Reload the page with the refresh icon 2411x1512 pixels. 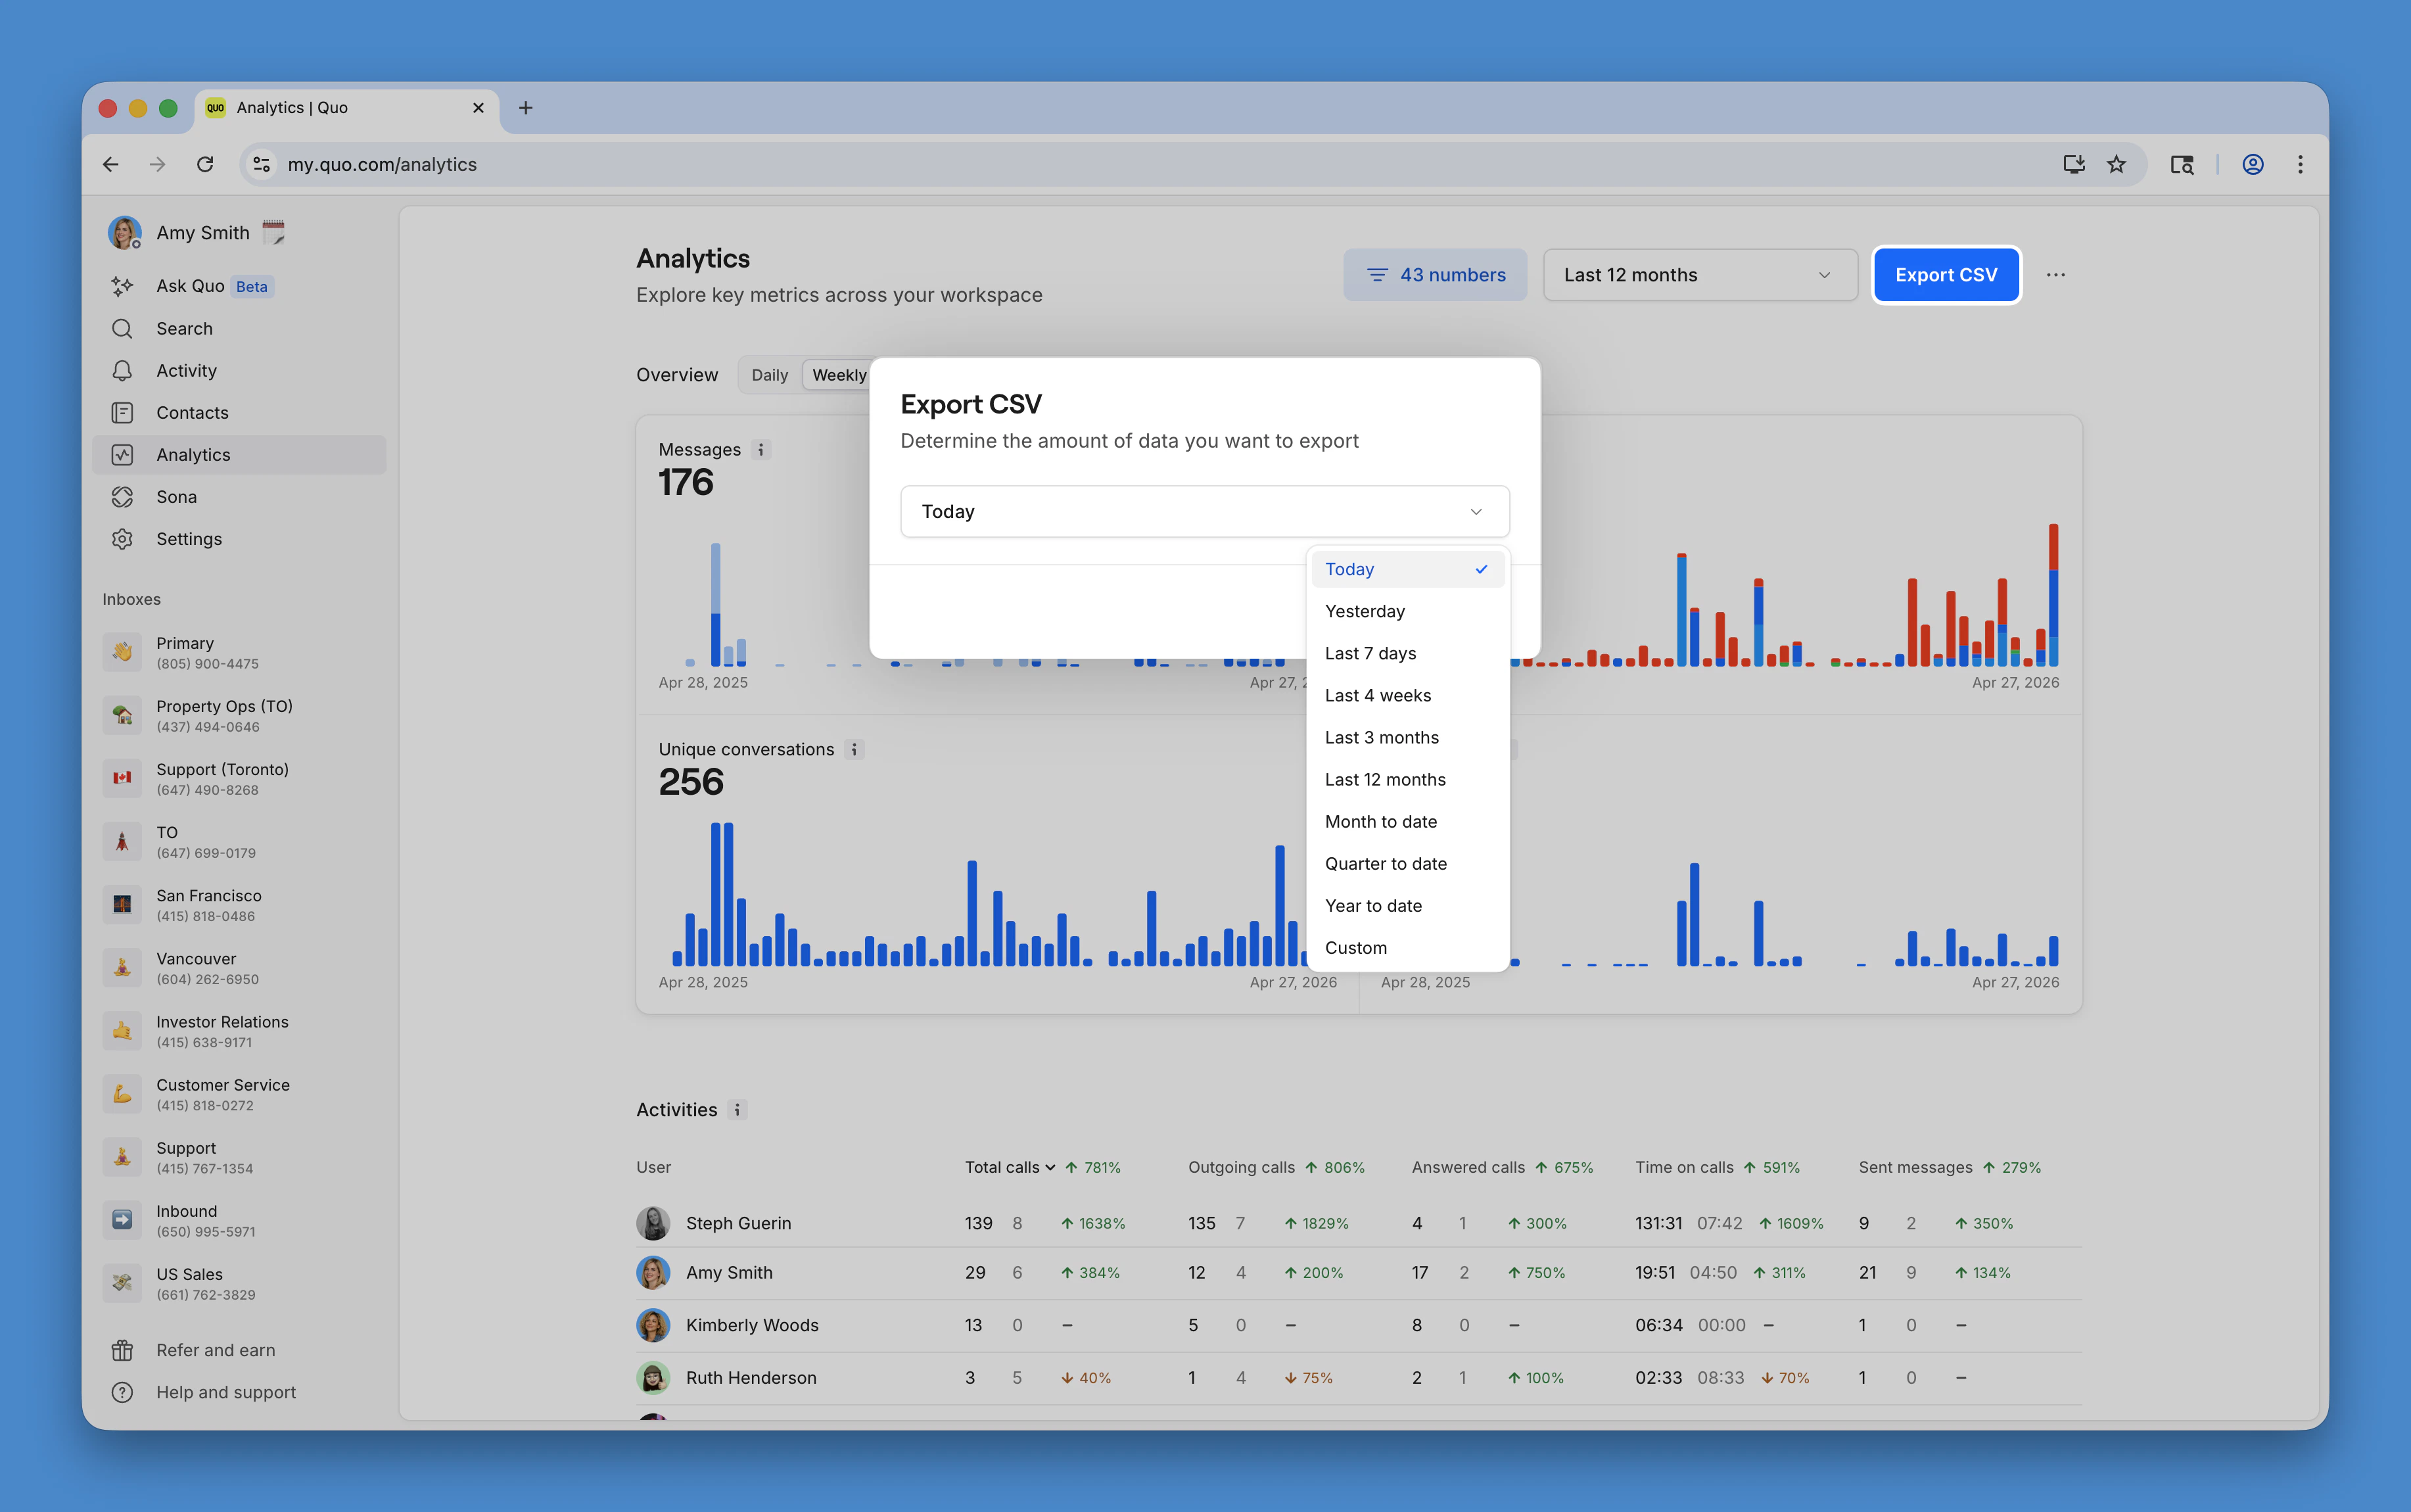205,164
